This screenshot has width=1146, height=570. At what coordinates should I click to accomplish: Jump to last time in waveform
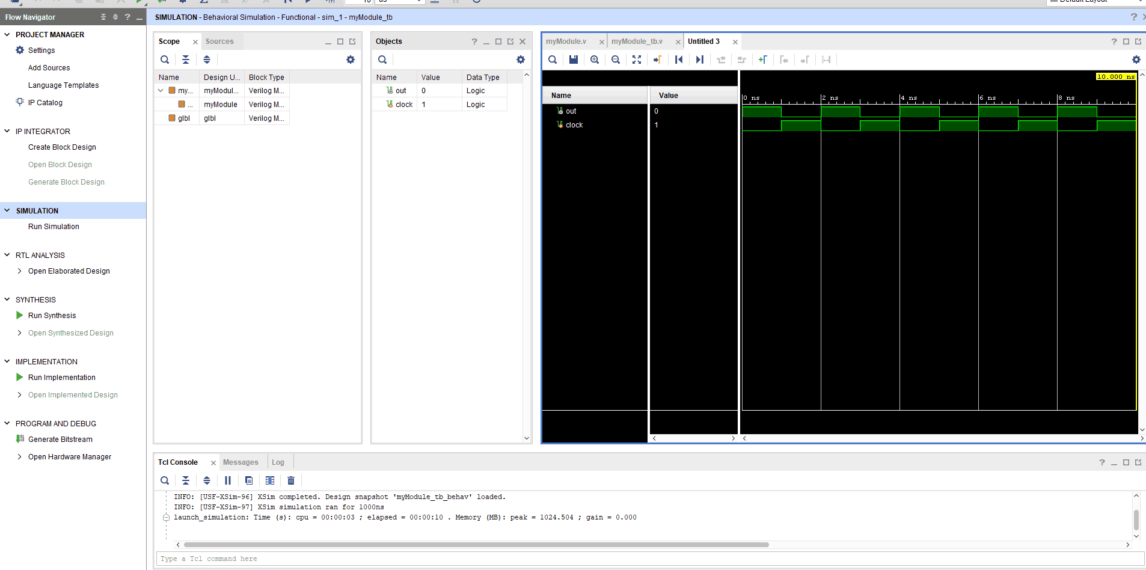point(700,60)
